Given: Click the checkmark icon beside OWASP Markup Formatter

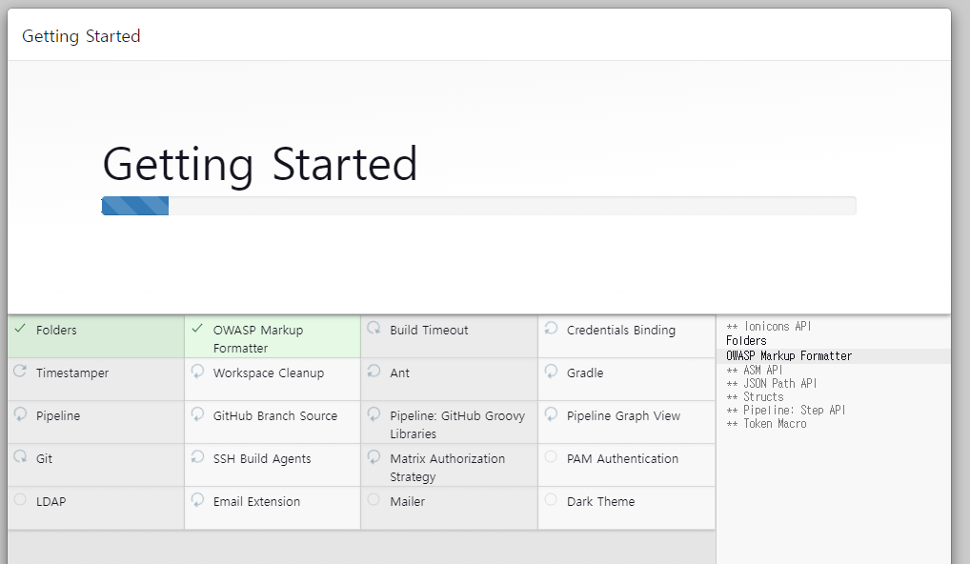Looking at the screenshot, I should coord(197,329).
